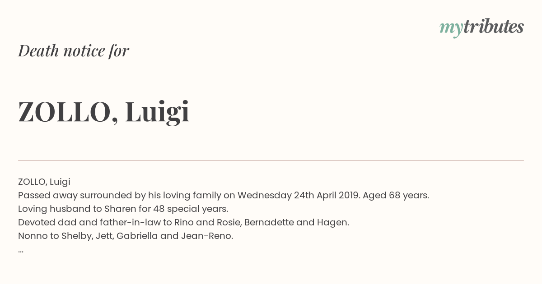
Task: Click the 'tributes' part of the logo
Action: click(494, 27)
